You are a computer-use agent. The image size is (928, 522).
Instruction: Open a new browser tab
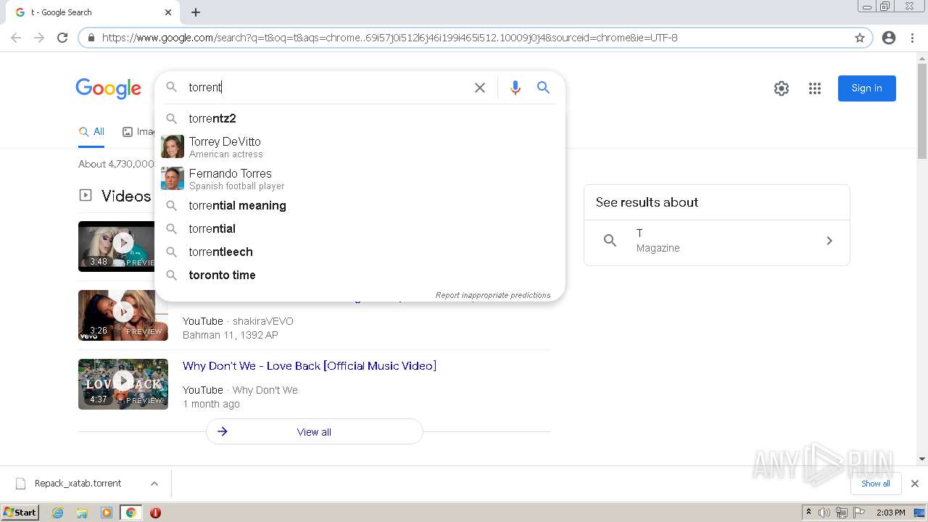point(196,12)
